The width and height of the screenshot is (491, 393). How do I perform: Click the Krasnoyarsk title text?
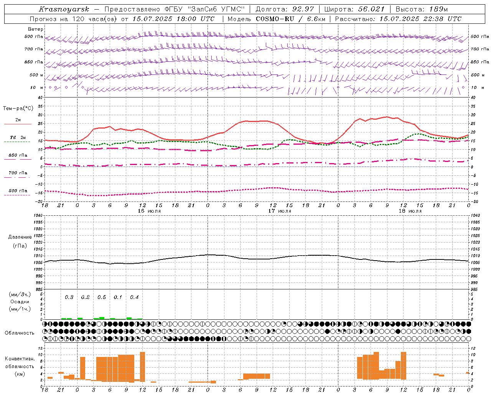point(64,10)
